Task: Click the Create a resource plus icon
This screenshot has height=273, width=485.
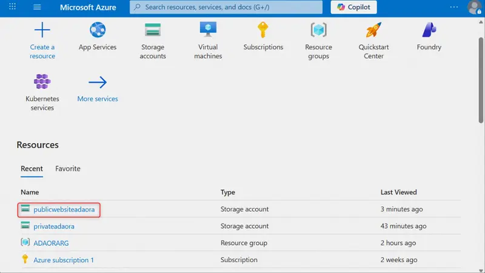Action: pyautogui.click(x=42, y=30)
